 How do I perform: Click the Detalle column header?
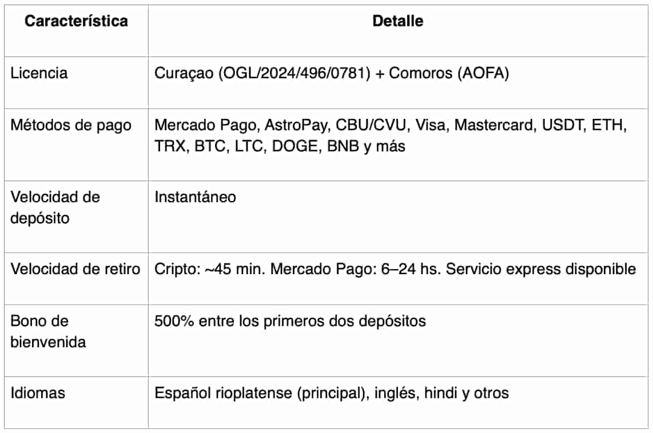click(398, 22)
